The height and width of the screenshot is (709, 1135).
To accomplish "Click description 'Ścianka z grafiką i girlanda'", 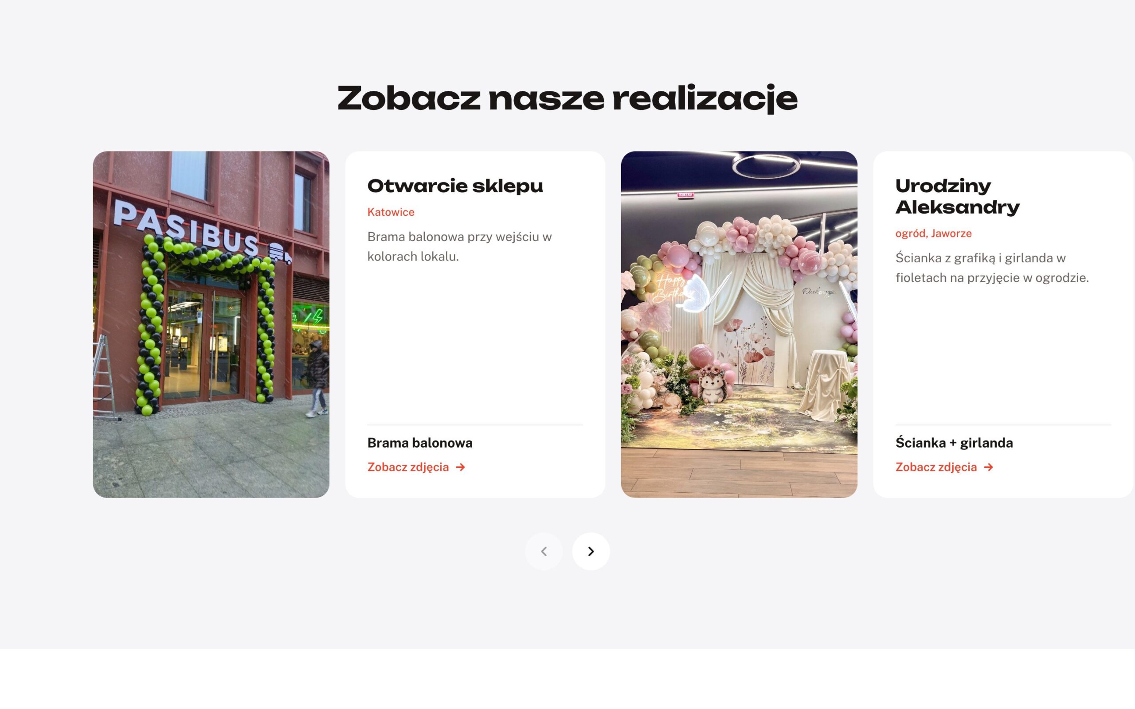I will [992, 268].
